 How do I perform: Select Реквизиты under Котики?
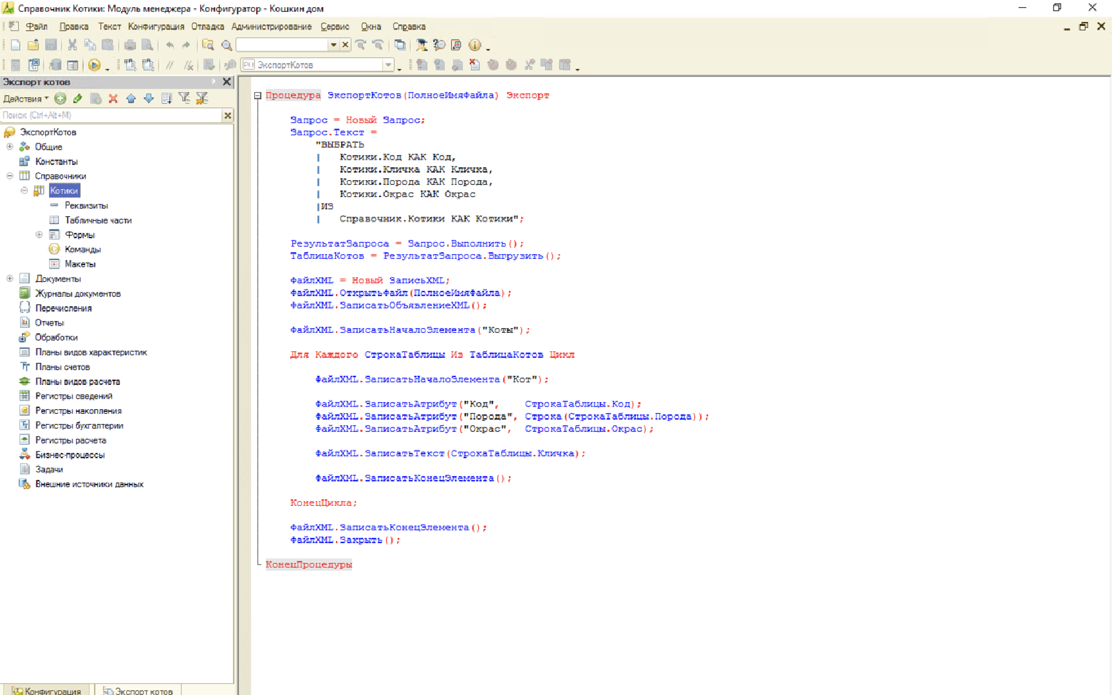(86, 205)
